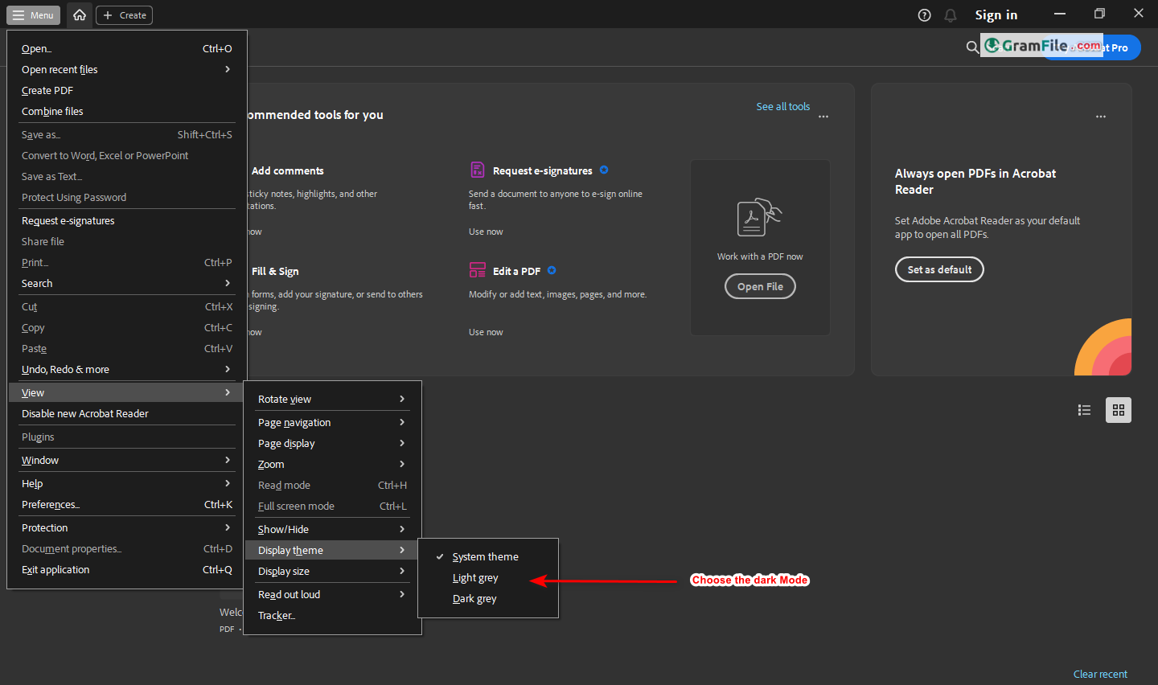Choose Full screen mode menu item
Viewport: 1158px width, 685px height.
coord(332,506)
